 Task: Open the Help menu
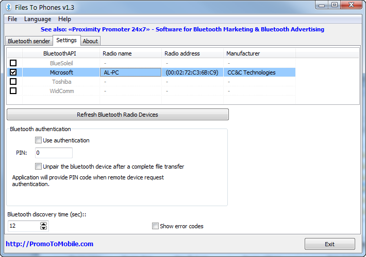pyautogui.click(x=65, y=19)
